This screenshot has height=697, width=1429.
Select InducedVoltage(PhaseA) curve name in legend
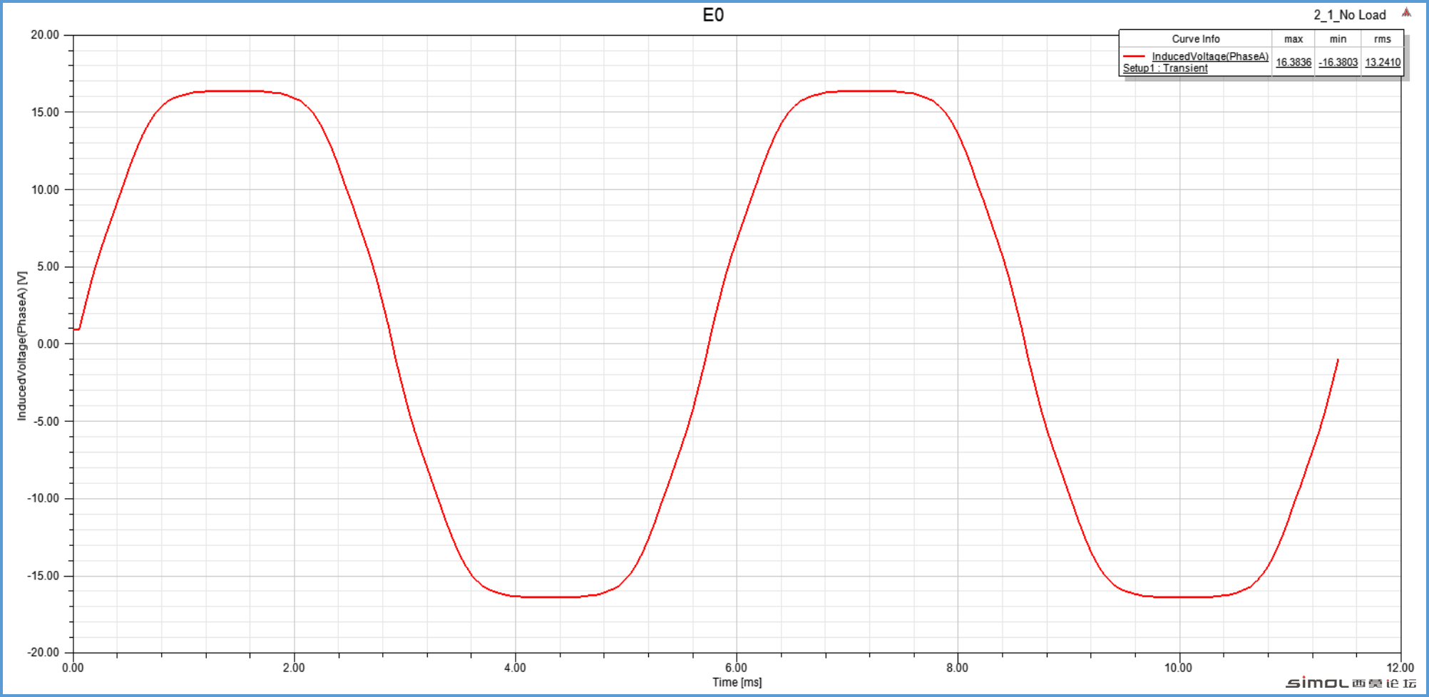point(1210,56)
